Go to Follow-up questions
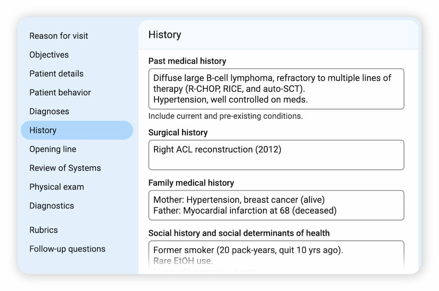The height and width of the screenshot is (291, 439). 67,249
